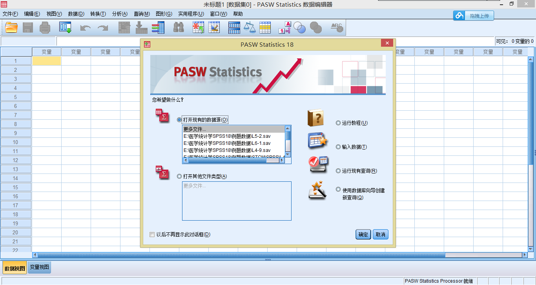The image size is (536, 285).
Task: Click the Undo toolbar arrow icon
Action: coord(85,27)
